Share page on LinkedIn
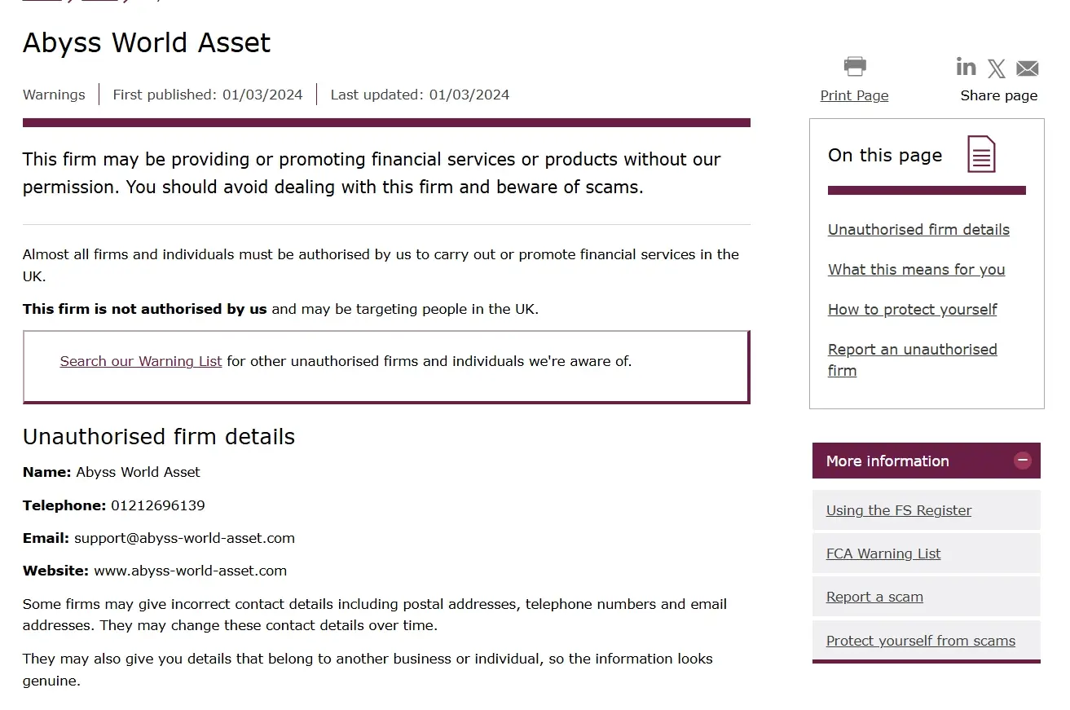The height and width of the screenshot is (710, 1070). 966,67
